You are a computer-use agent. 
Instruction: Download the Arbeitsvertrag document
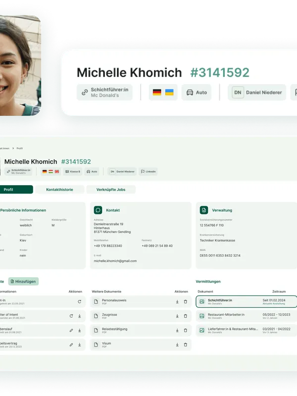coord(79,345)
